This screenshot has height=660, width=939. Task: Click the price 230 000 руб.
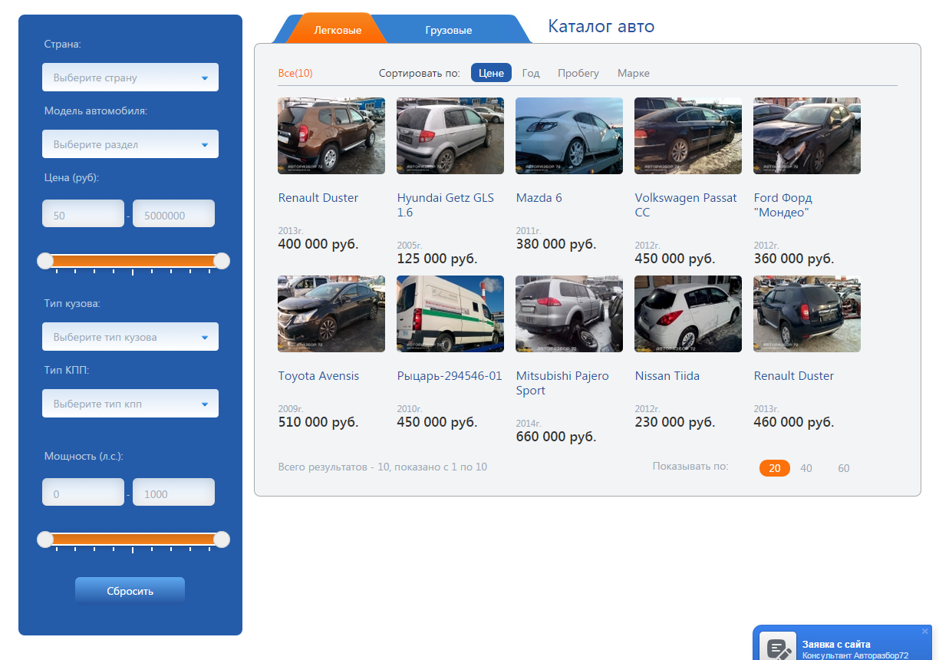coord(675,421)
